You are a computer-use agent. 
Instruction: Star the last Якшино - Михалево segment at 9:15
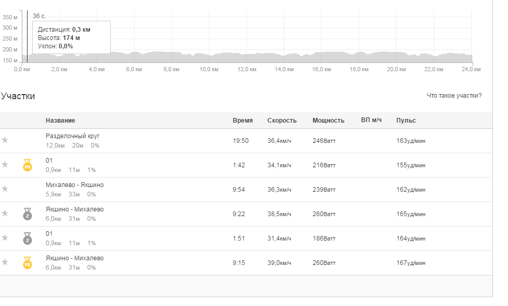[x=5, y=262]
